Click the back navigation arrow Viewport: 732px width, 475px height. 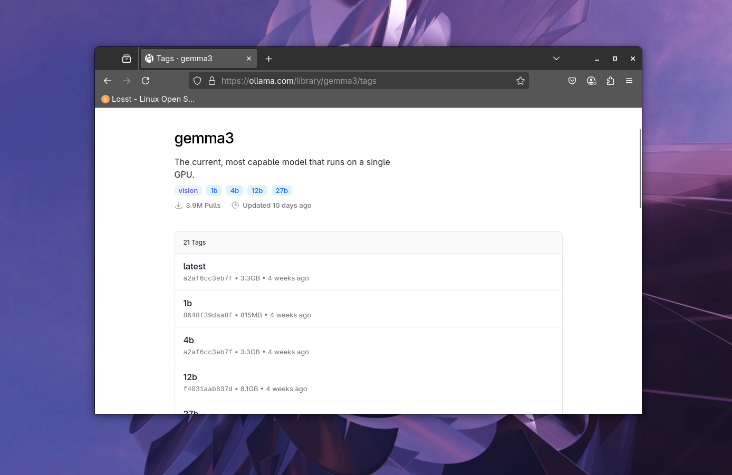[x=107, y=81]
